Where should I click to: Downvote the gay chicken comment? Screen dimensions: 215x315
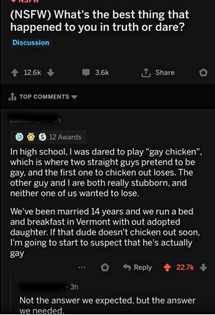coord(203,268)
